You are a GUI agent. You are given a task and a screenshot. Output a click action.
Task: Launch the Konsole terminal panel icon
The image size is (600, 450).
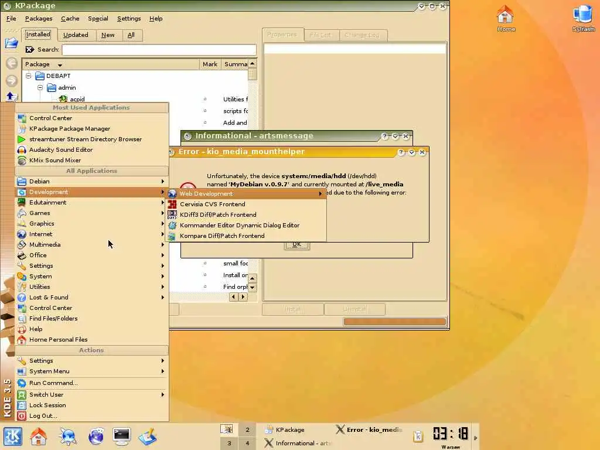click(122, 436)
